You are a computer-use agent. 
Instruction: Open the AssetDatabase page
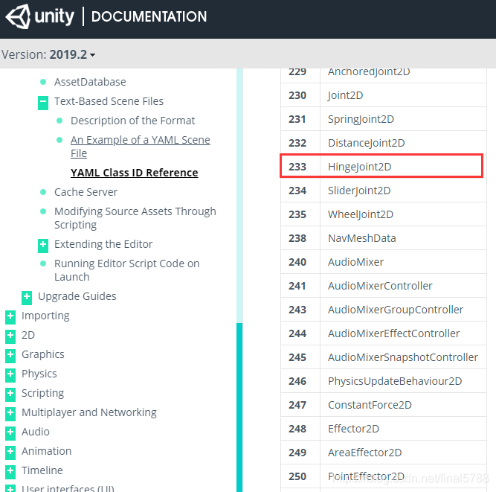pyautogui.click(x=90, y=82)
